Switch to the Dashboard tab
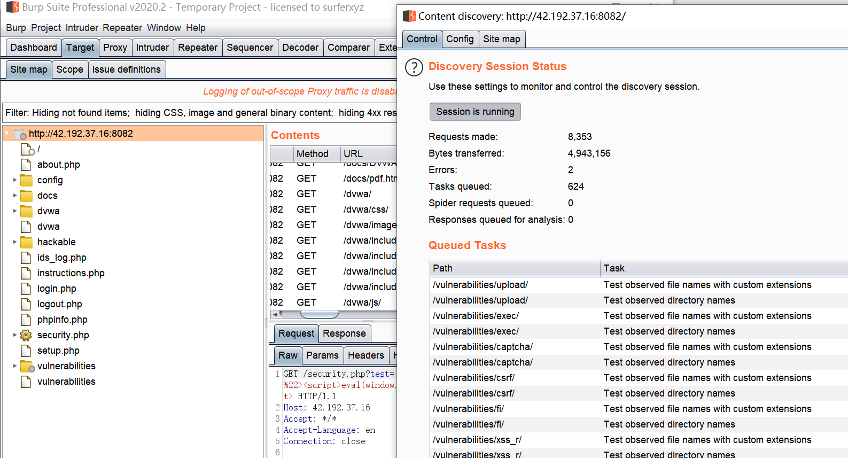The height and width of the screenshot is (458, 848). click(34, 48)
